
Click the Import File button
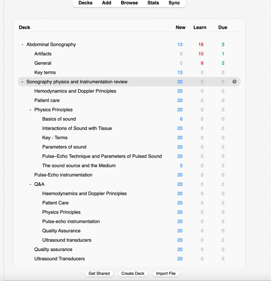(x=166, y=274)
